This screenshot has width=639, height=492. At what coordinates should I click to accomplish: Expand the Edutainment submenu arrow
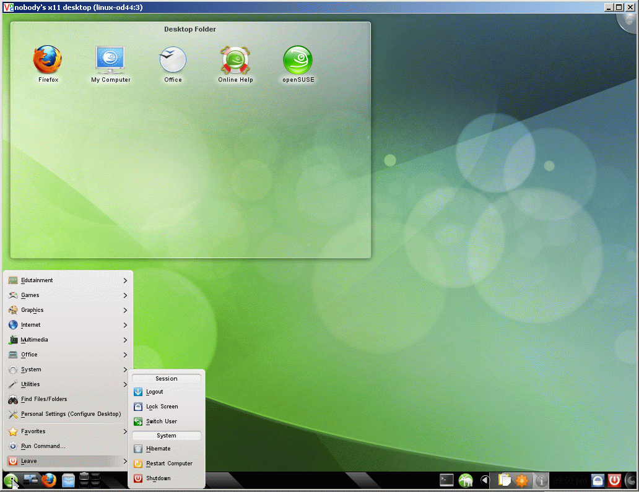click(x=125, y=280)
